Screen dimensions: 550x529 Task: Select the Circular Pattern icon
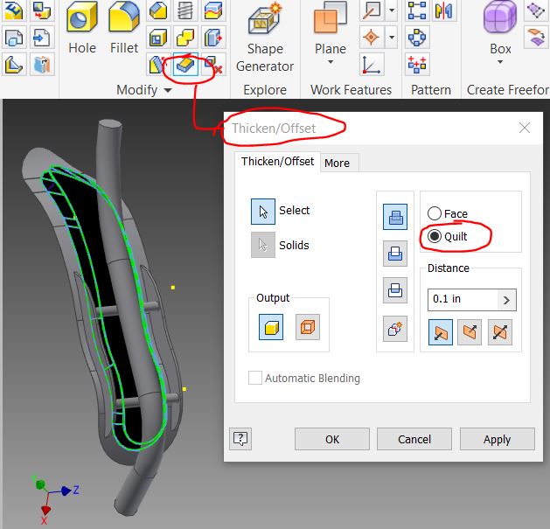(x=417, y=38)
